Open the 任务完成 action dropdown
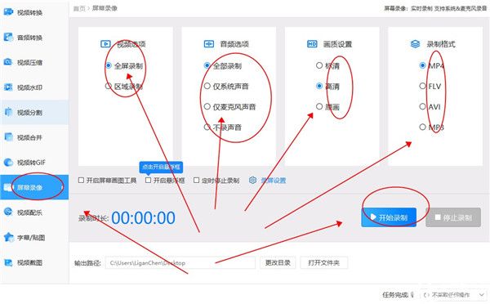The height and width of the screenshot is (304, 490). (x=453, y=295)
